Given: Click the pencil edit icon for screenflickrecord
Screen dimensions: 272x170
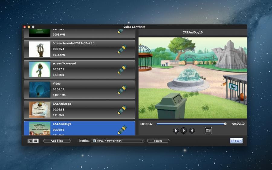Looking at the screenshot, I should pyautogui.click(x=122, y=69).
